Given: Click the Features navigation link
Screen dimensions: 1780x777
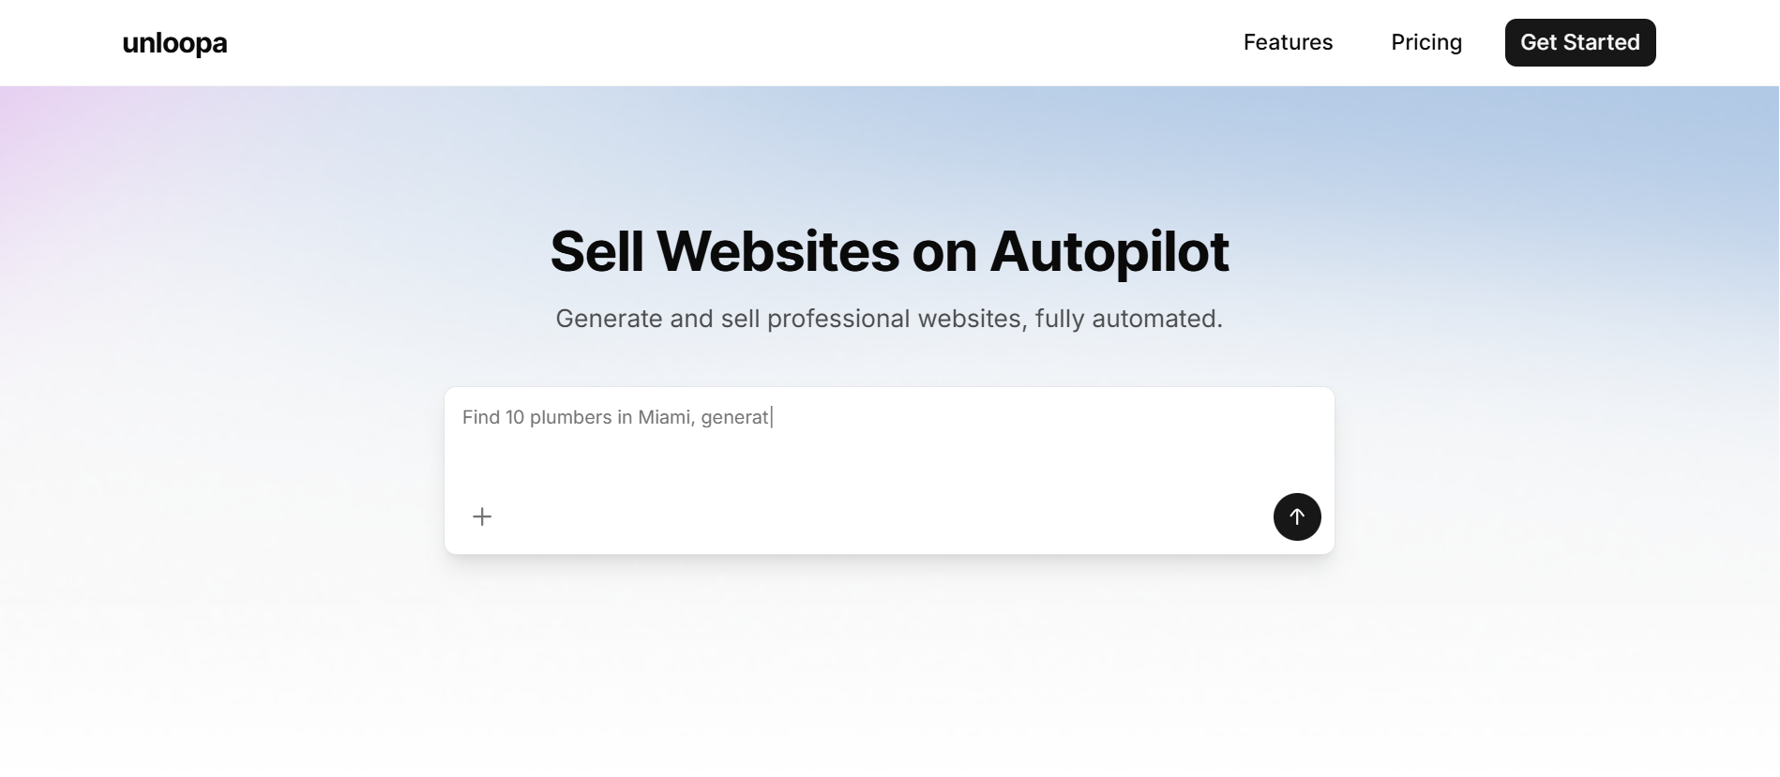Looking at the screenshot, I should [1288, 42].
